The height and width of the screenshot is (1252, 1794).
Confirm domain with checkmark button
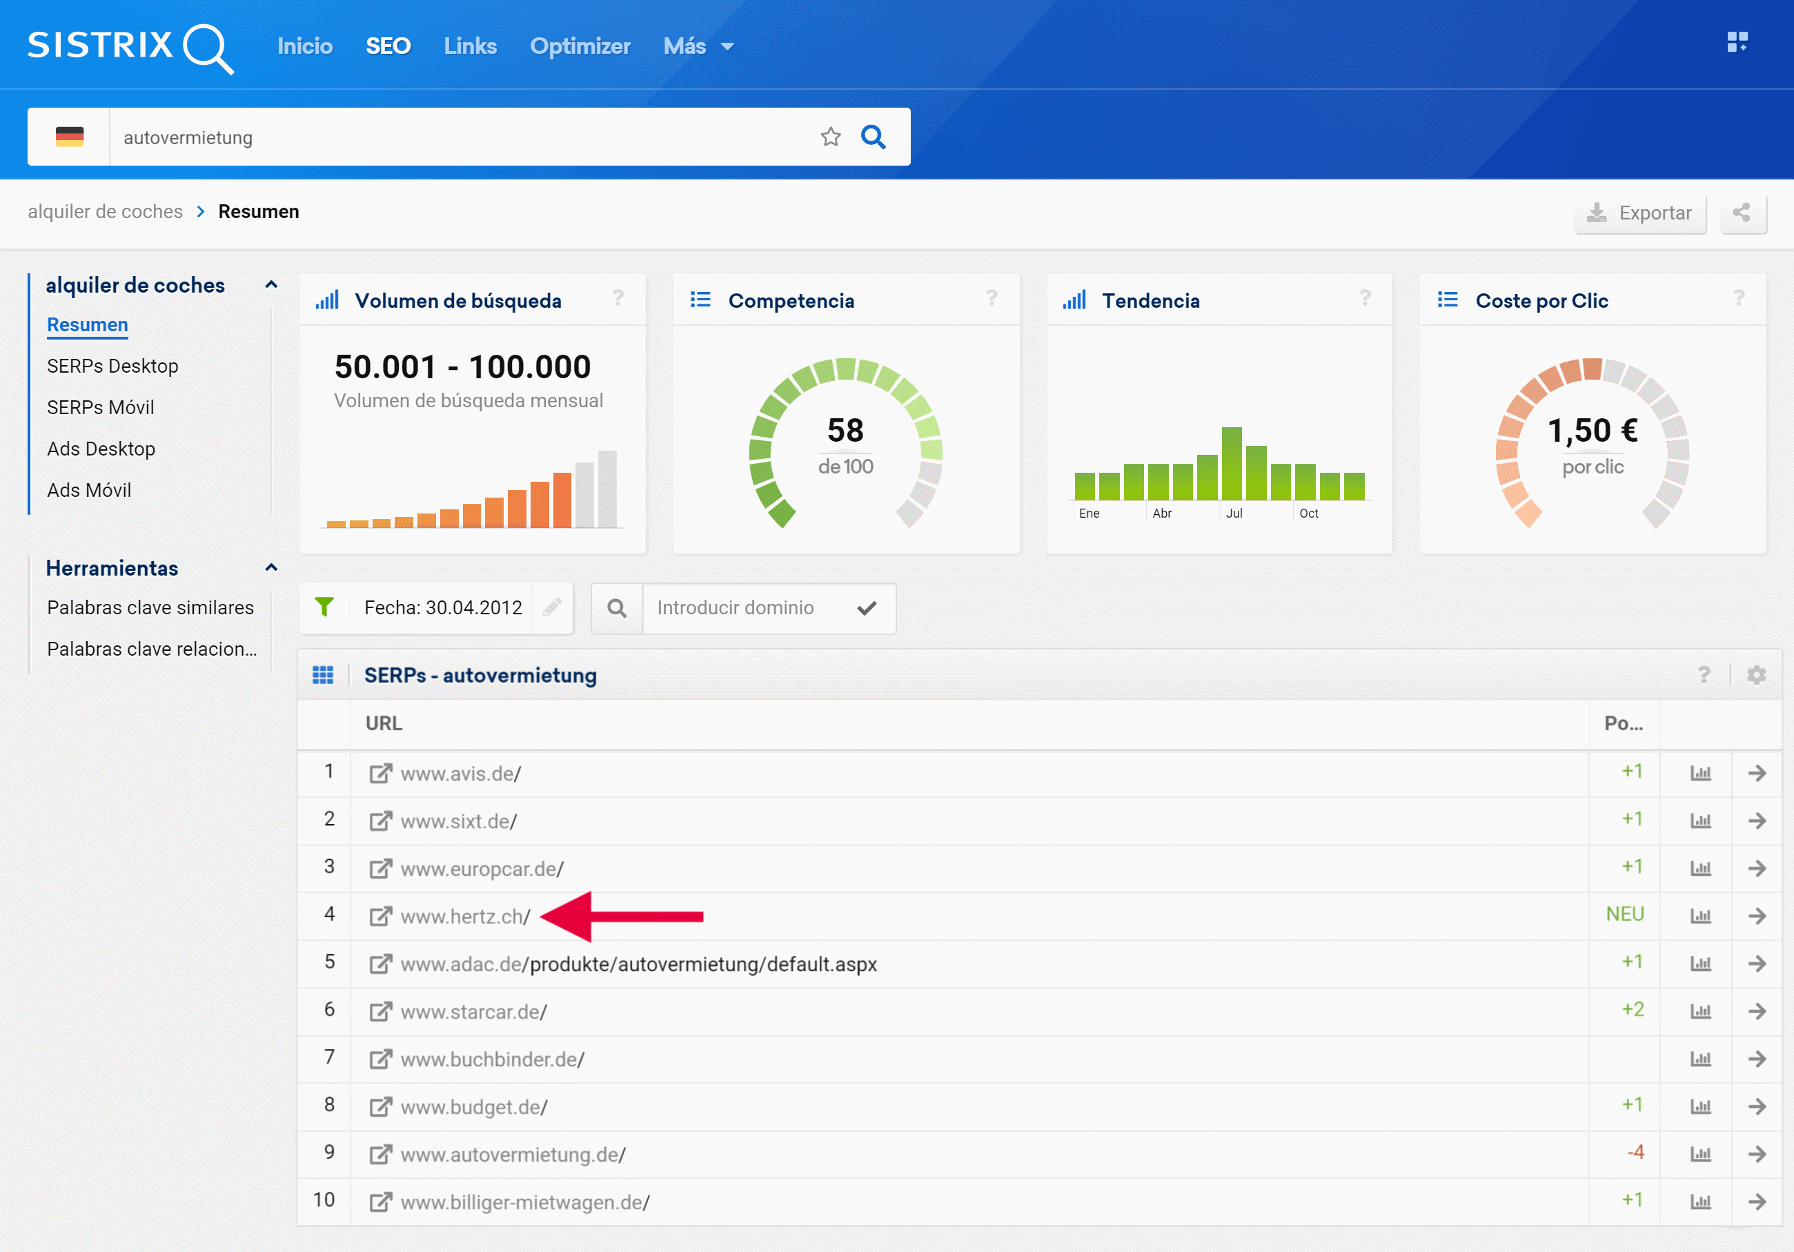coord(867,608)
